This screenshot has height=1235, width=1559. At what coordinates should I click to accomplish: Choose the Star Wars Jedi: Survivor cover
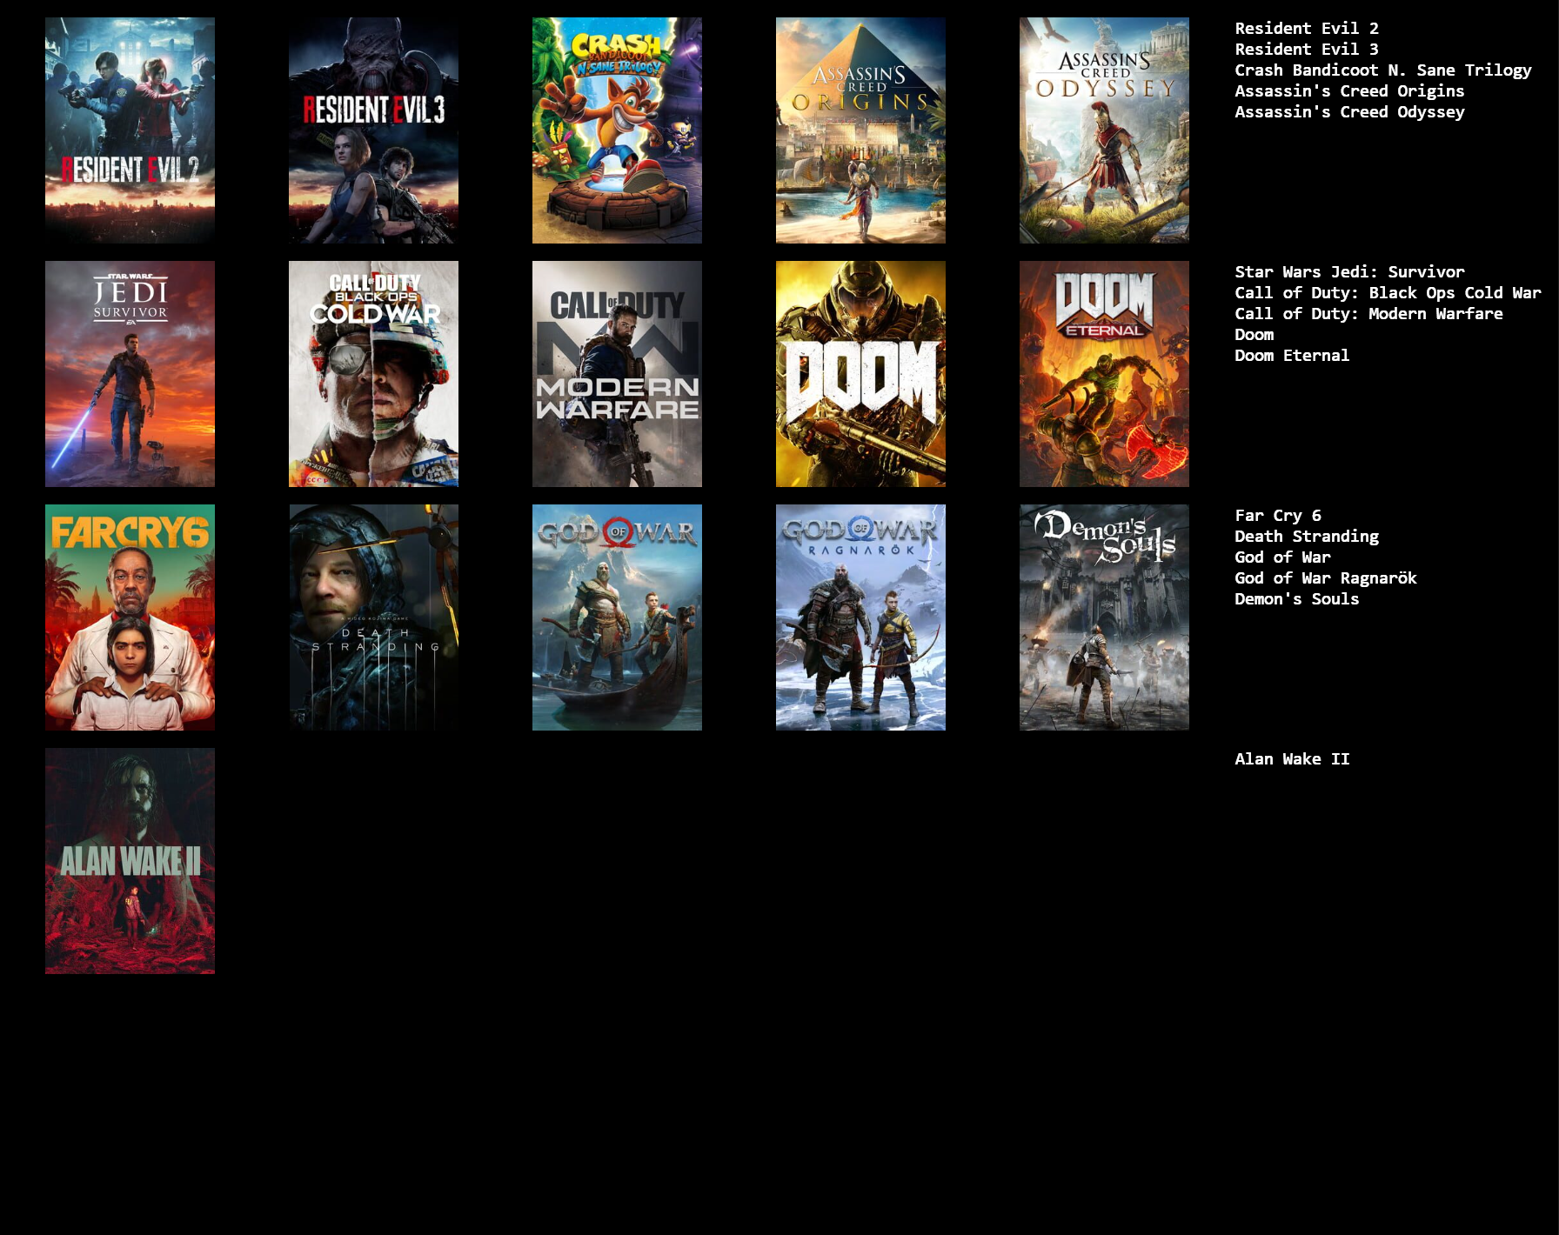(x=130, y=374)
